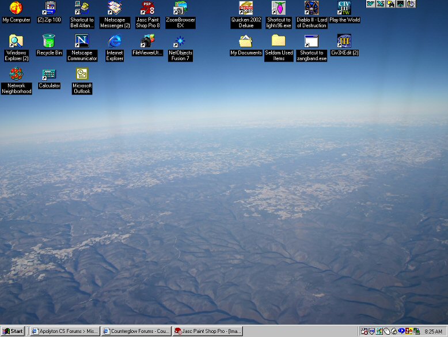Launch Jasc Paint Shop Pro 8 shortcut
Screen dimensions: 448x337
pyautogui.click(x=147, y=8)
